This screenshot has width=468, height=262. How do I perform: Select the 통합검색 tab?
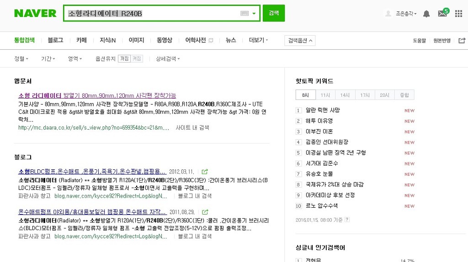coord(25,40)
